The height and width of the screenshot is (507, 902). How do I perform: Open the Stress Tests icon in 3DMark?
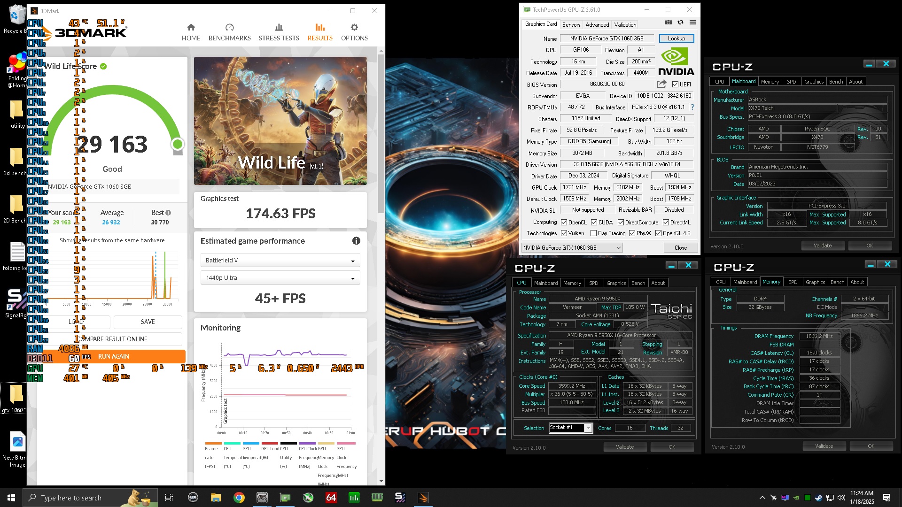279,27
